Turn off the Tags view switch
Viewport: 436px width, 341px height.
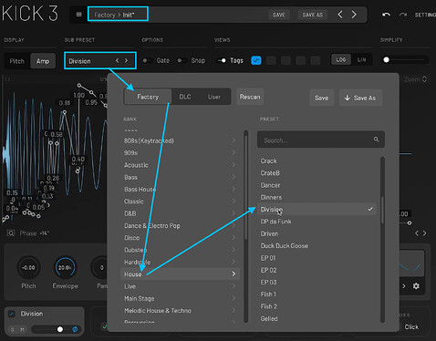(222, 60)
